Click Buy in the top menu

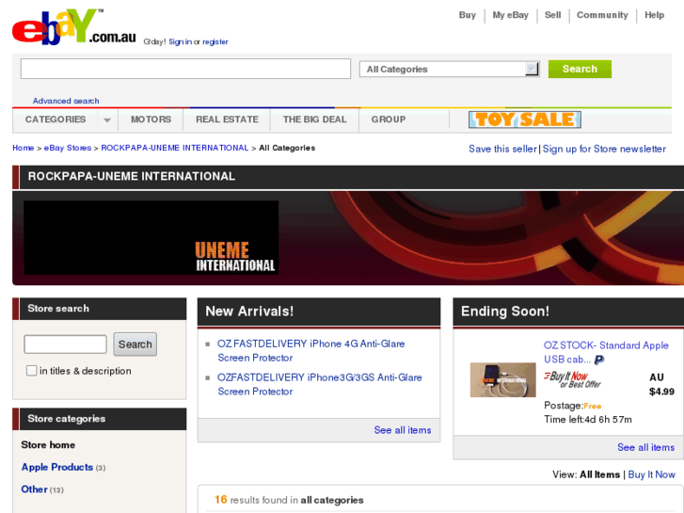[x=468, y=15]
